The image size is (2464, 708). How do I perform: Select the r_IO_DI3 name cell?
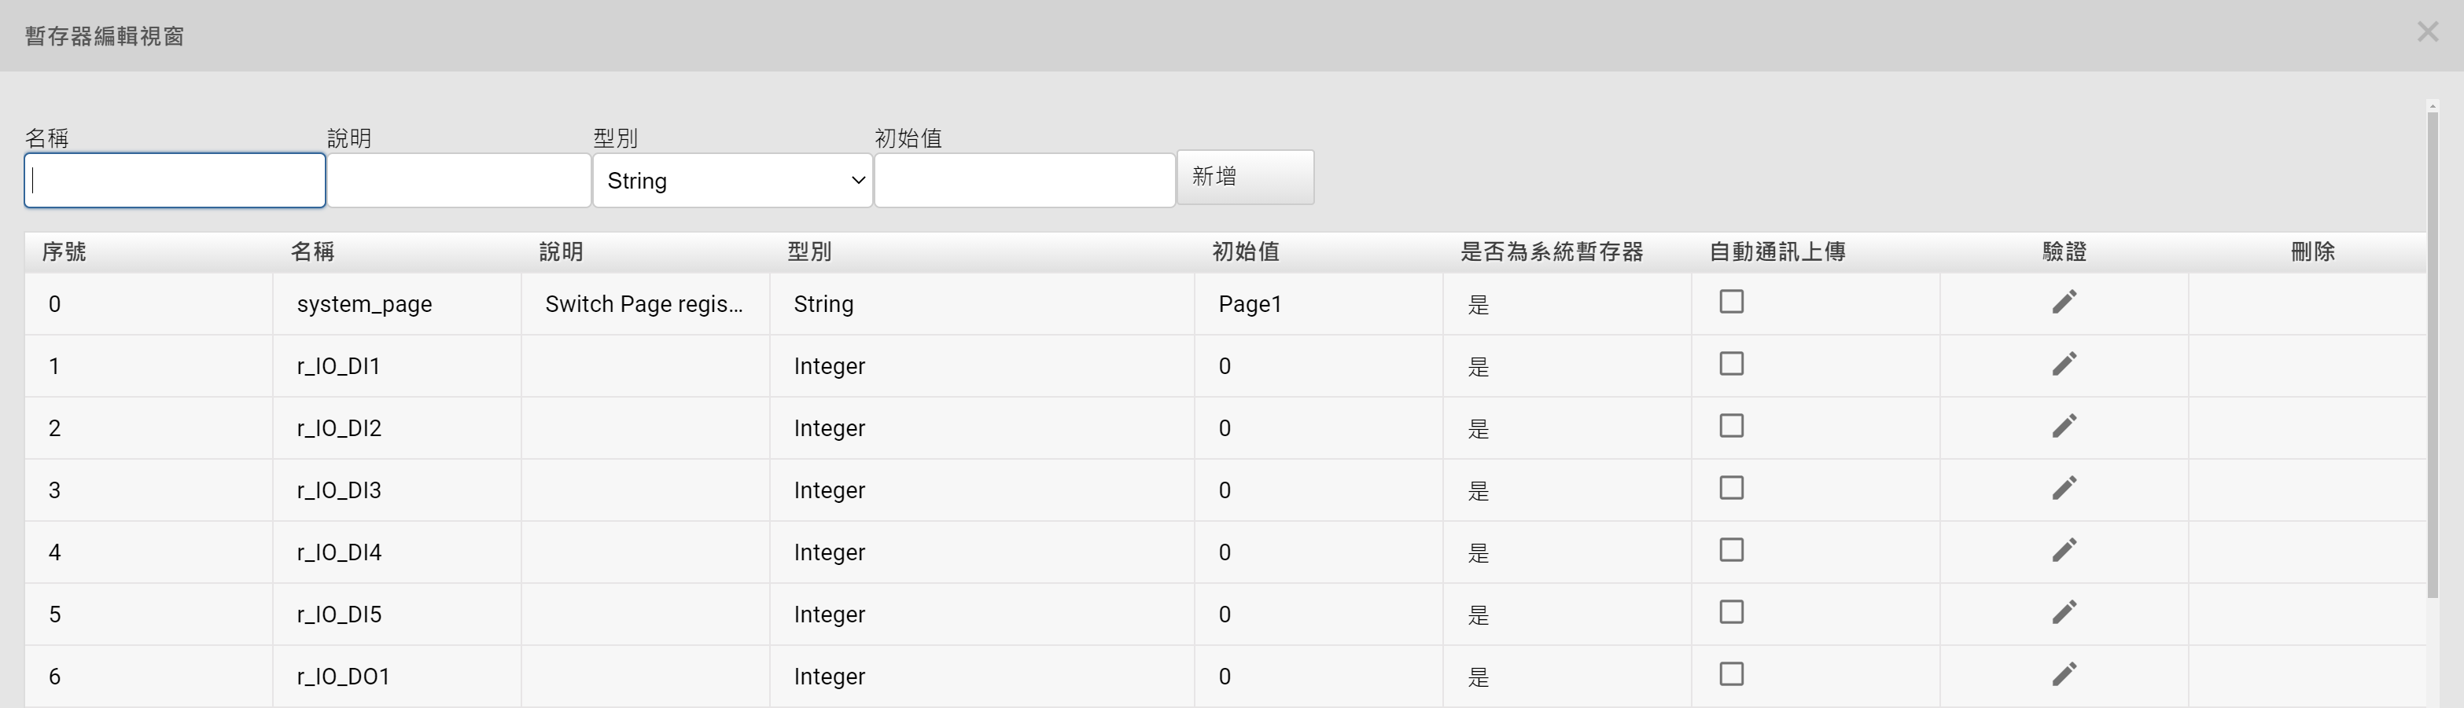tap(397, 490)
